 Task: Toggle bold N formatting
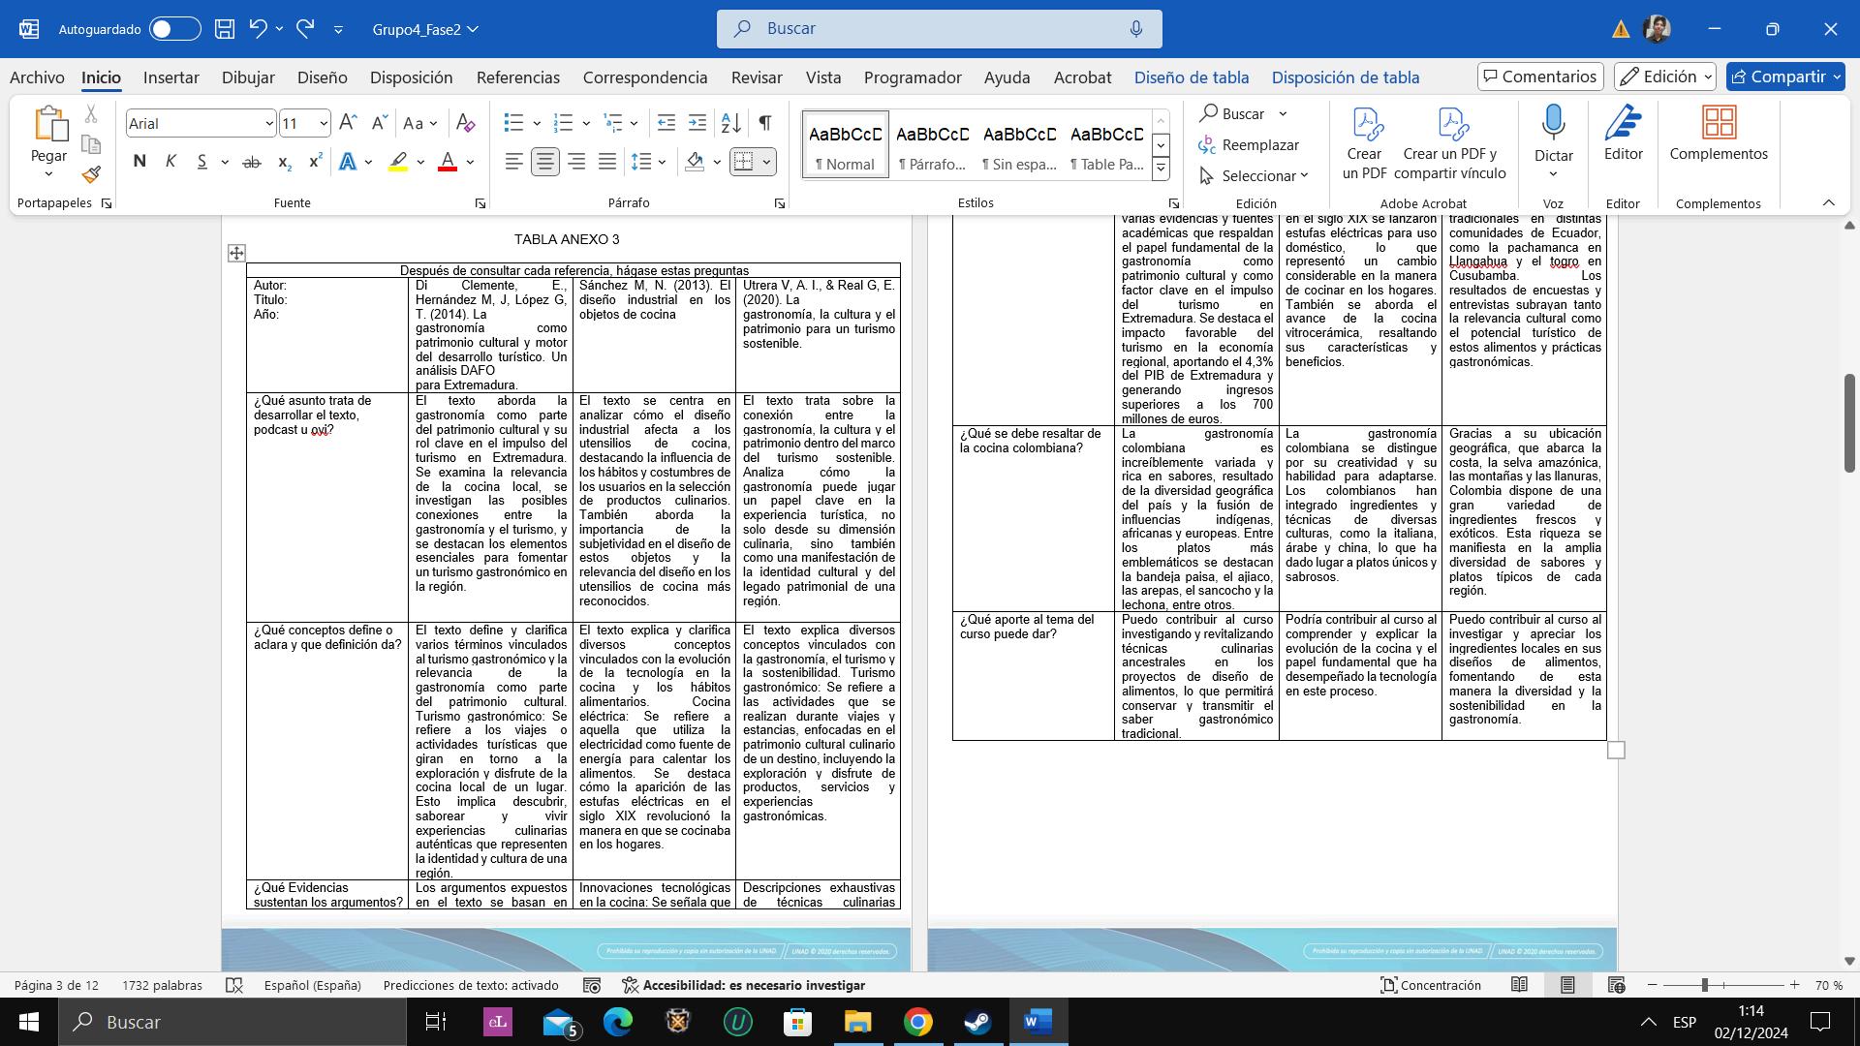[x=139, y=162]
